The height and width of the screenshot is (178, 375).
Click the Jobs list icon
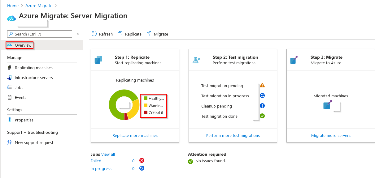point(9,87)
